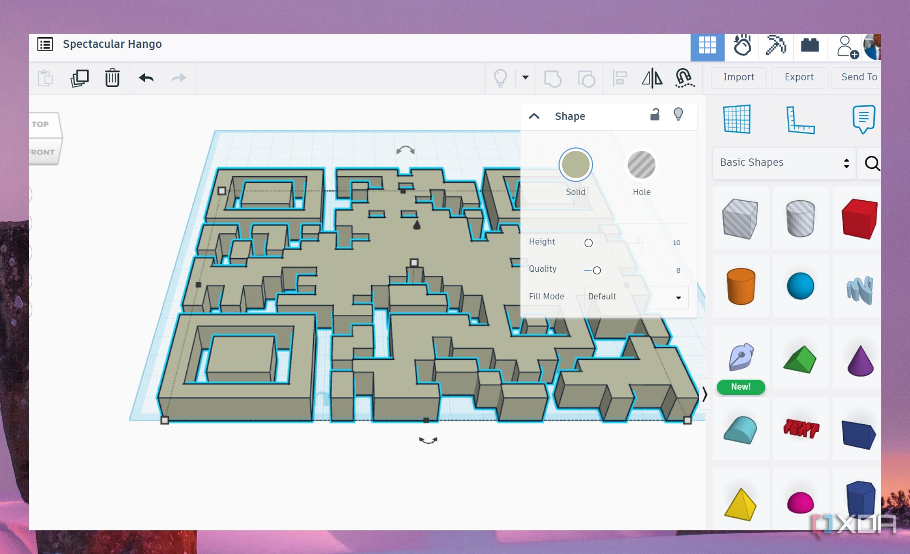The width and height of the screenshot is (910, 554).
Task: Switch the shape to Hole mode
Action: (x=641, y=165)
